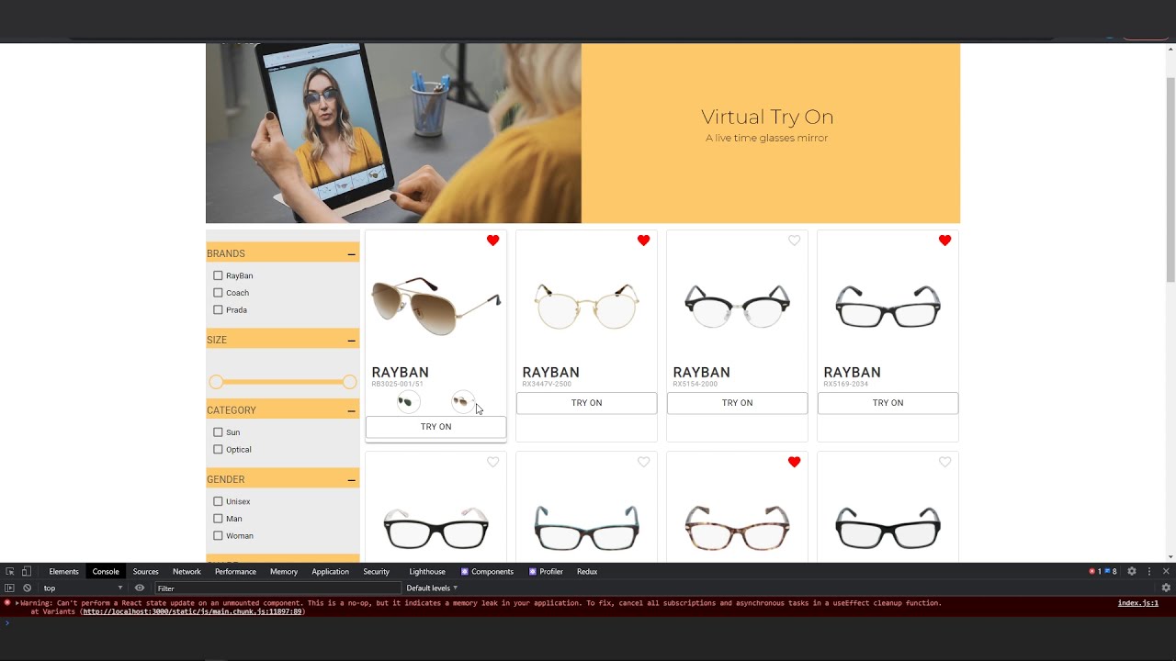Switch to the Elements tab
The image size is (1176, 661).
(x=63, y=571)
